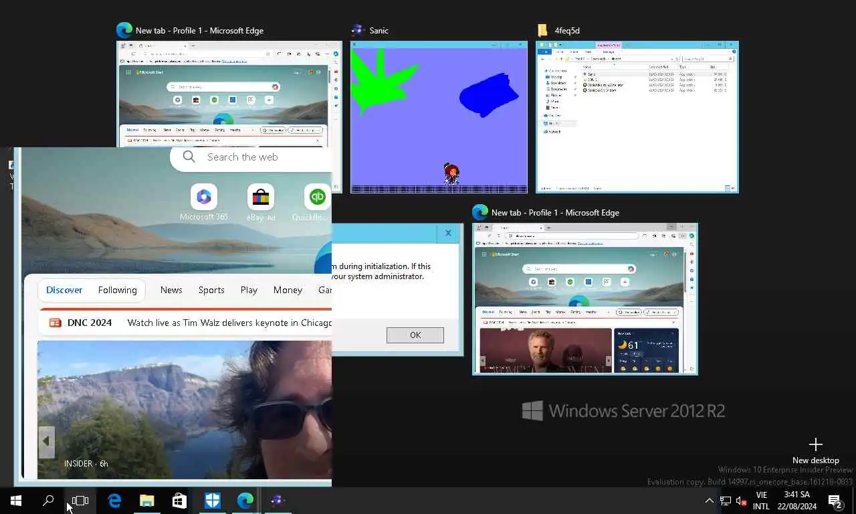
Task: Click OK in the error dialog
Action: [415, 335]
